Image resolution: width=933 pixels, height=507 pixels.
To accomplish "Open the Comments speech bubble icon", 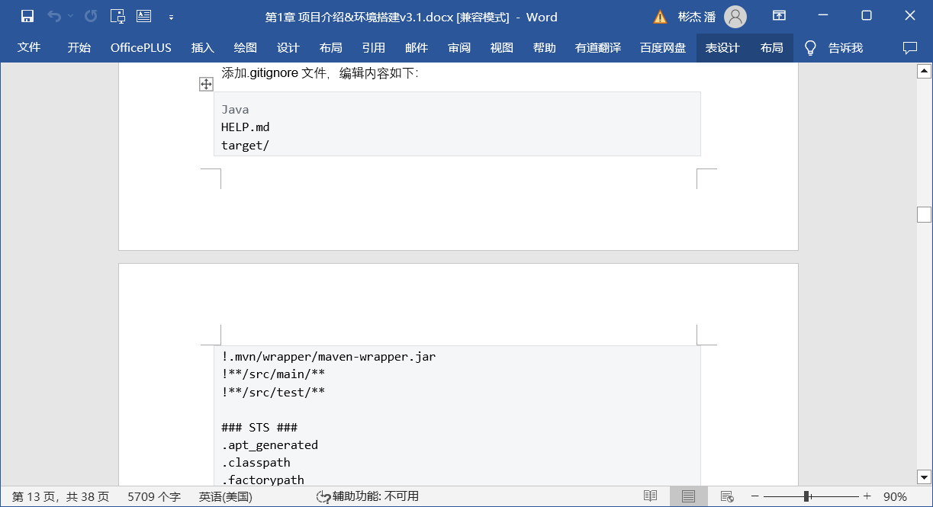I will coord(909,47).
